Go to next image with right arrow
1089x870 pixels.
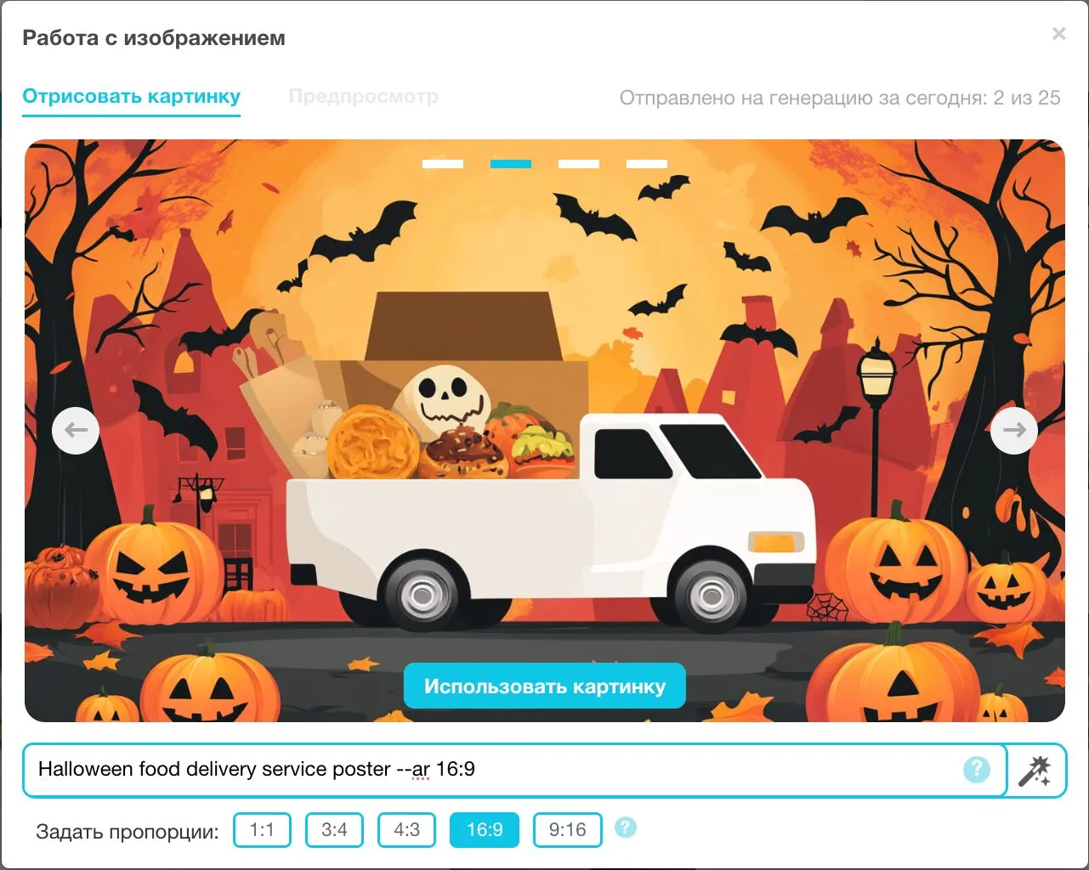[x=1014, y=431]
